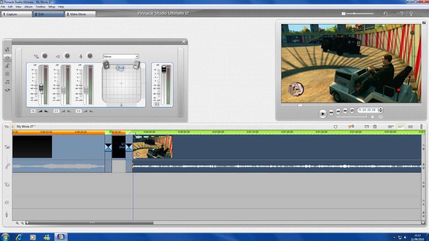Open Internet Explorer from the taskbar
429x241 pixels.
coord(19,237)
